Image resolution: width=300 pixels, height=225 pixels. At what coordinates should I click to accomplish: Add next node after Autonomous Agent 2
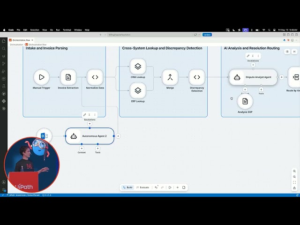tap(118, 136)
